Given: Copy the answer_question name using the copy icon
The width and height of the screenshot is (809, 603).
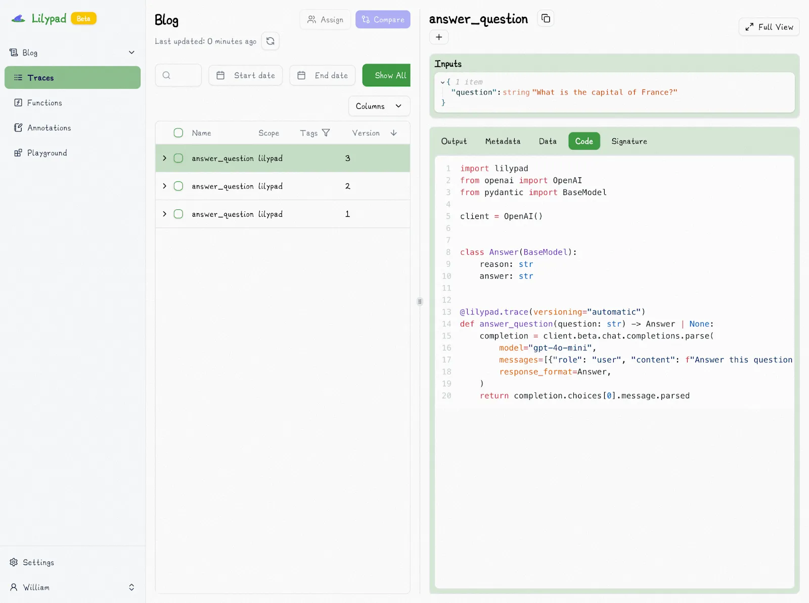Looking at the screenshot, I should [x=546, y=19].
